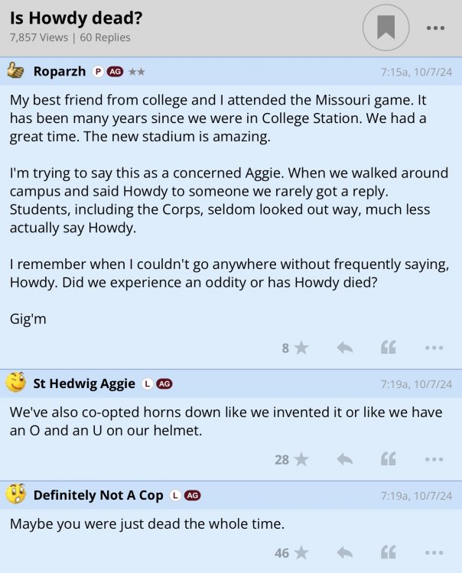Quote St Hedwig Aggie's comment
The height and width of the screenshot is (573, 462).
coord(389,459)
